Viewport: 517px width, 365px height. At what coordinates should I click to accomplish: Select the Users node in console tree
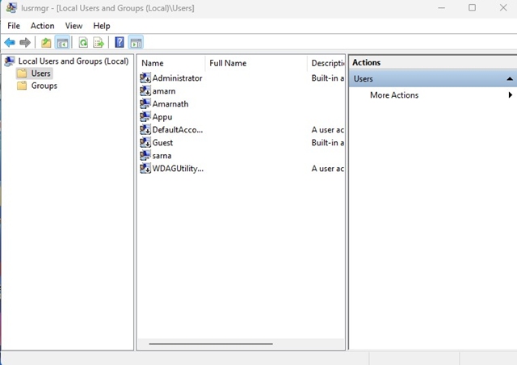click(x=40, y=73)
